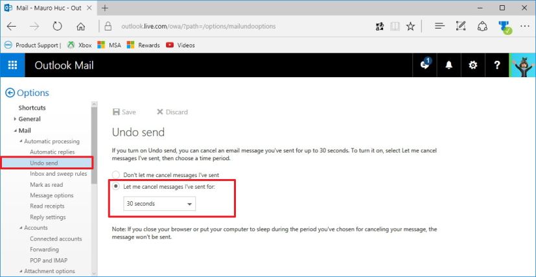Open the Edge Hub lines icon
This screenshot has width=536, height=277.
click(x=439, y=27)
